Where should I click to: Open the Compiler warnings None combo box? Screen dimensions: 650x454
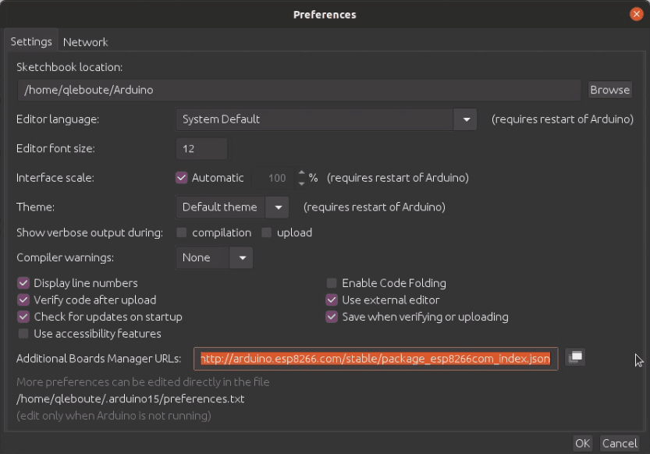[x=215, y=257]
